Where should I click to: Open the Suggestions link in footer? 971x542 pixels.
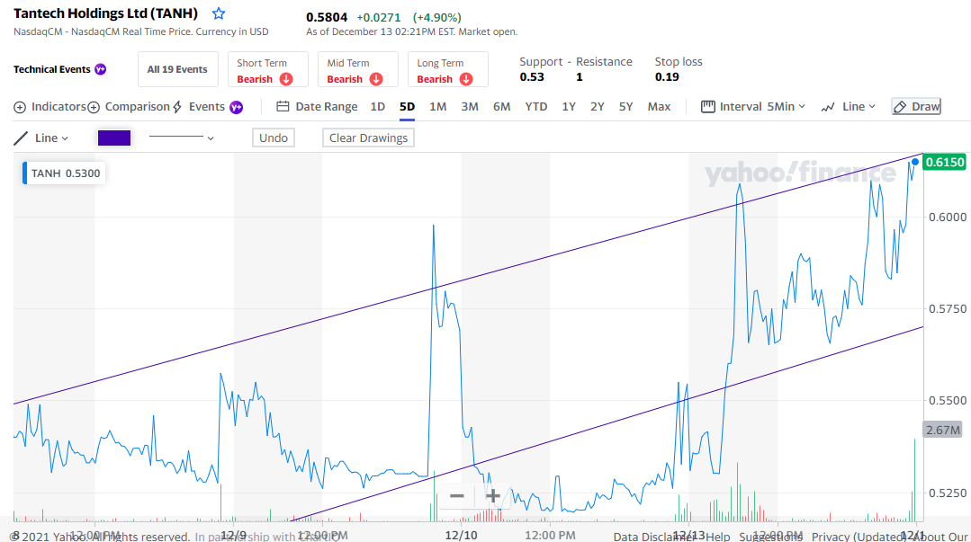769,537
